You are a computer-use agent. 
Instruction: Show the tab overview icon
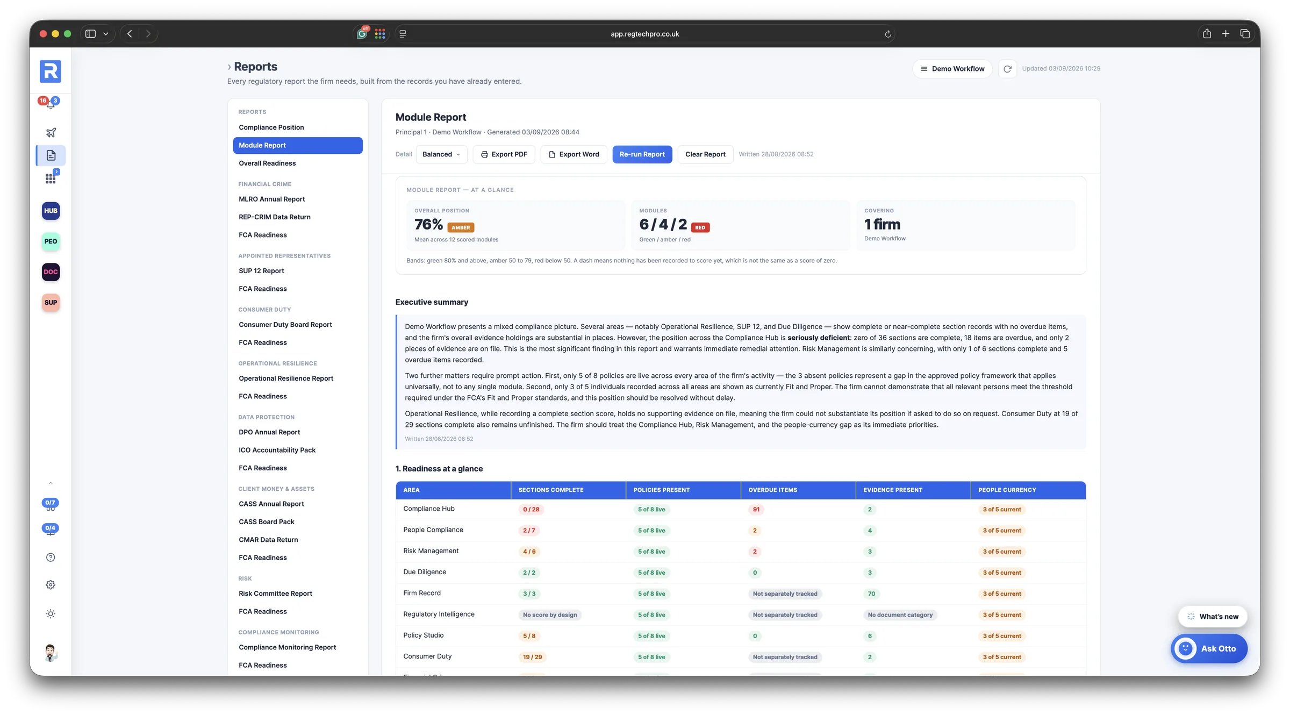pyautogui.click(x=1245, y=33)
